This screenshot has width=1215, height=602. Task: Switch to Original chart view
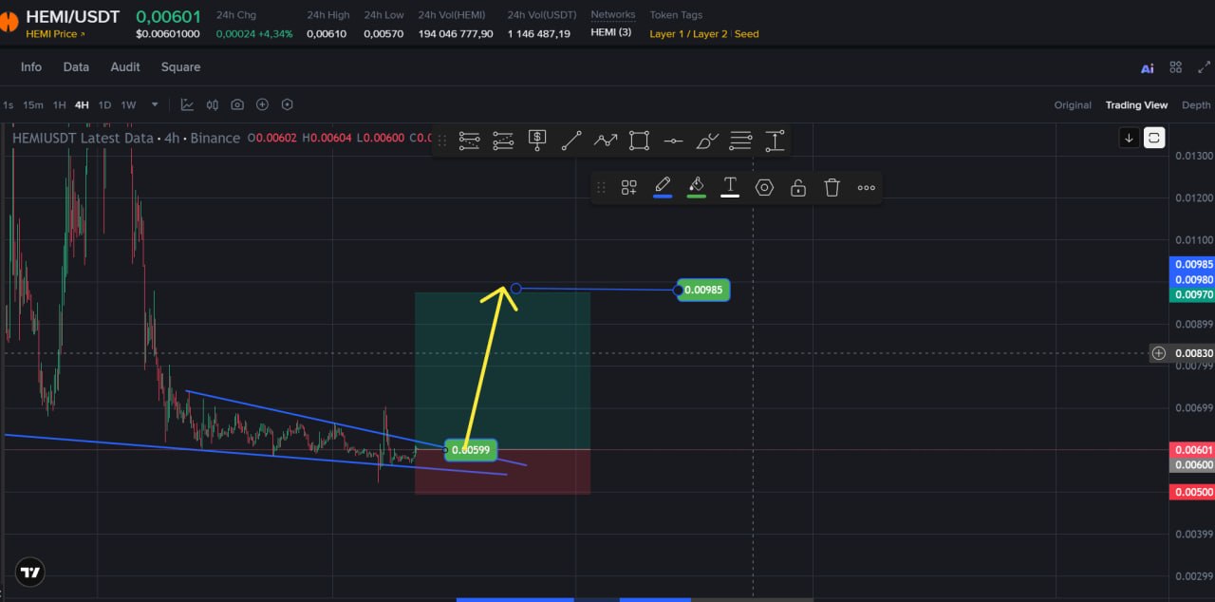coord(1073,104)
